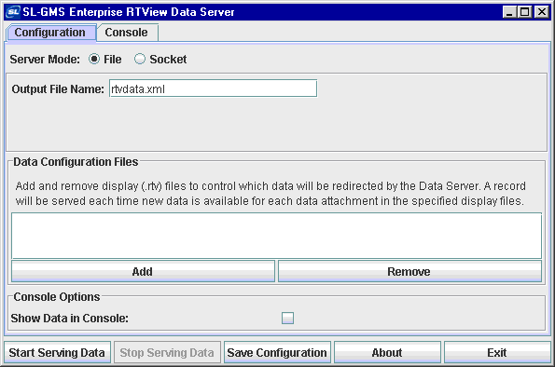This screenshot has width=555, height=367.
Task: Click the Server Mode label
Action: pos(45,59)
